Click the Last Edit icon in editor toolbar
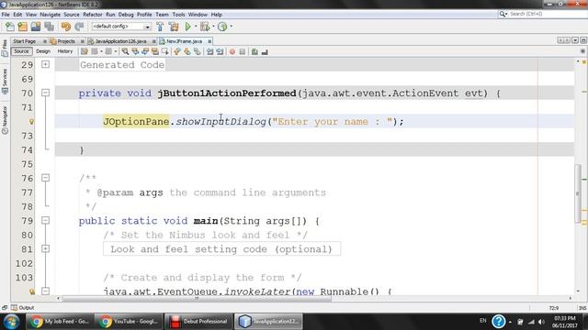Viewport: 588px width, 330px height. point(85,51)
